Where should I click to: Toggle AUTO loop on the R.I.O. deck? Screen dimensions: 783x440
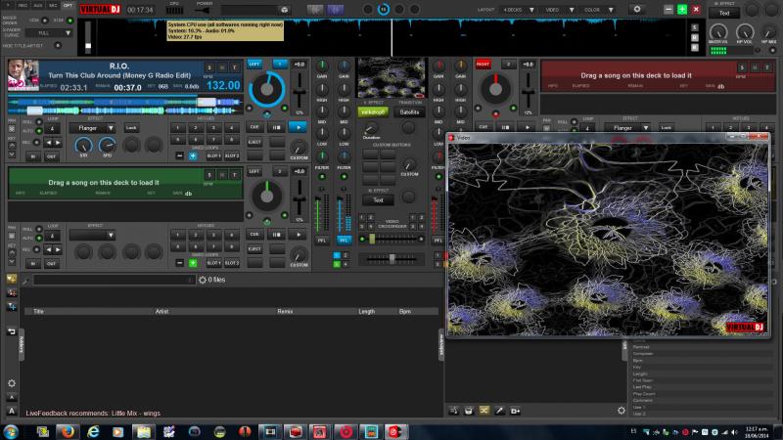point(39,131)
